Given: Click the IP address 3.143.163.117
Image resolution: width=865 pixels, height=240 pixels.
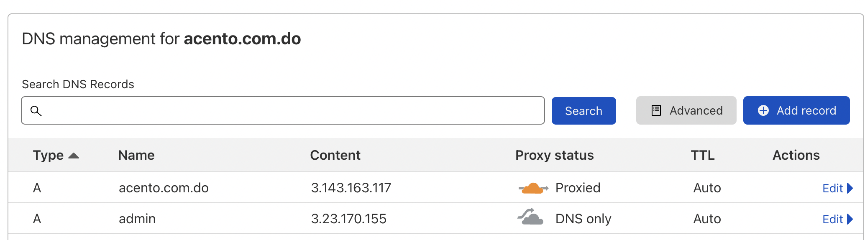Looking at the screenshot, I should (x=351, y=188).
